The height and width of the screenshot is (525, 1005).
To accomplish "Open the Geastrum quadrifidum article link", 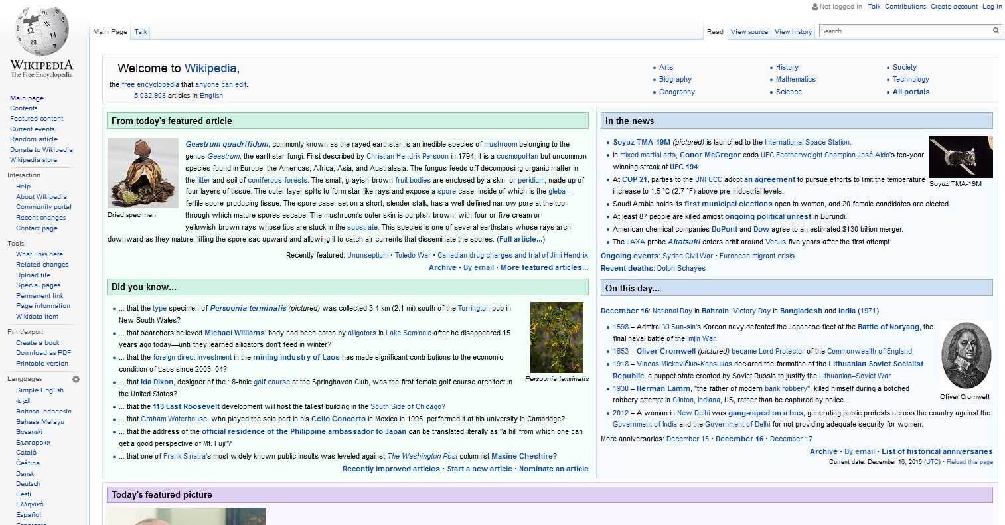I will pyautogui.click(x=227, y=144).
